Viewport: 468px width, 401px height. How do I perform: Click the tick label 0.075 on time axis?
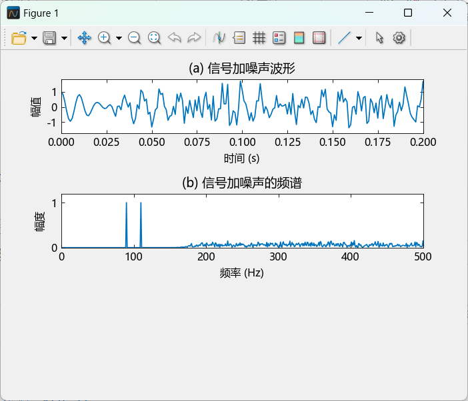coord(197,142)
